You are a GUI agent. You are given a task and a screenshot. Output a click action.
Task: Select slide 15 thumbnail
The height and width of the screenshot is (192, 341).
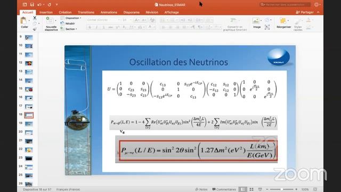[x=29, y=89]
